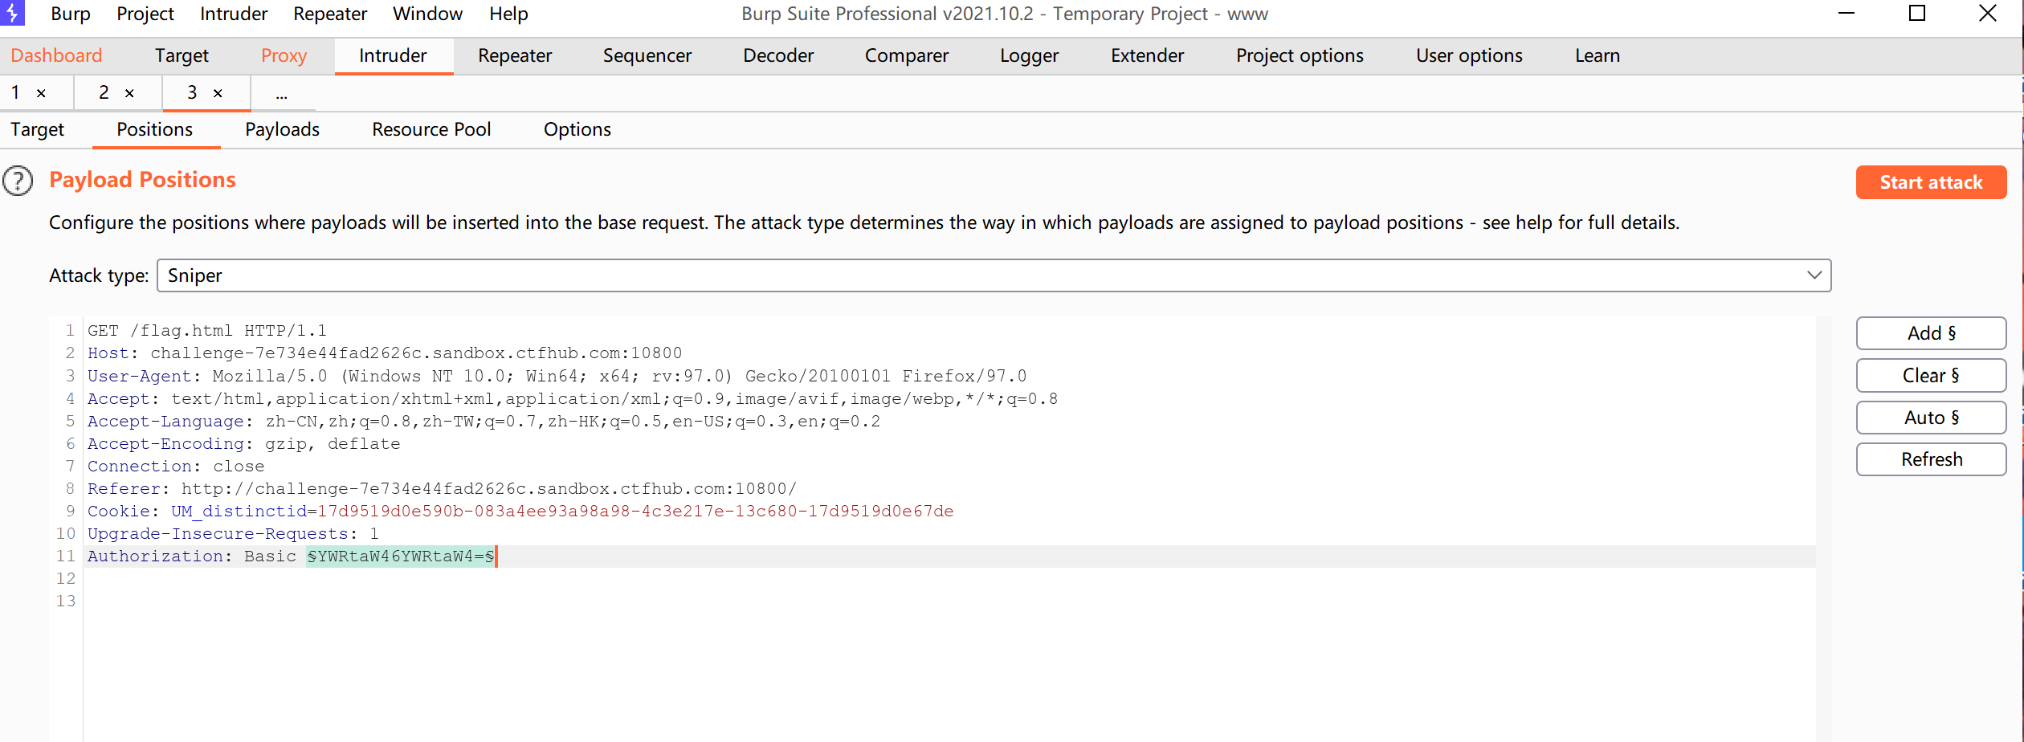Close the Burp Suite window
The height and width of the screenshot is (742, 2024).
point(1988,14)
